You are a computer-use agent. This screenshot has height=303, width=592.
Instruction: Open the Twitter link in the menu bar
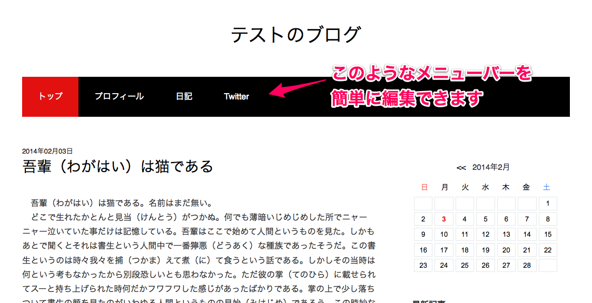[235, 96]
